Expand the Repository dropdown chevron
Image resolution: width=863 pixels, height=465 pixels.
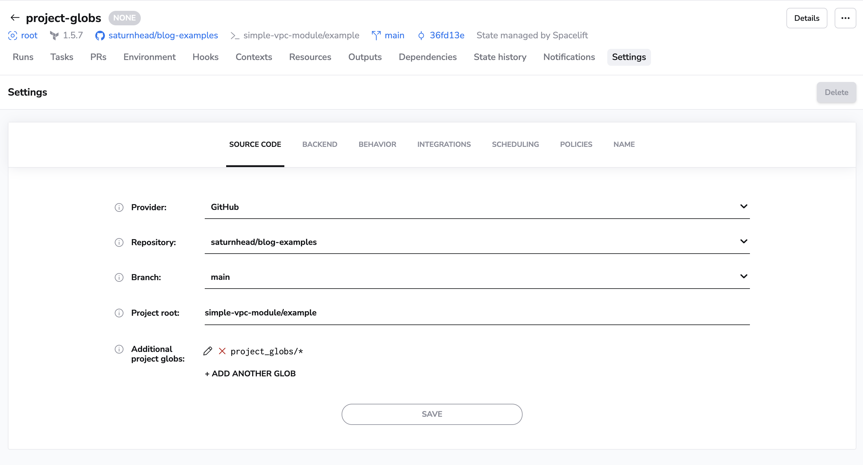coord(743,242)
